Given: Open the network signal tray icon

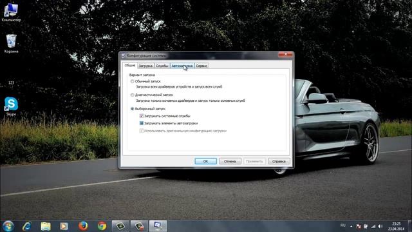Looking at the screenshot, I should pyautogui.click(x=373, y=226).
